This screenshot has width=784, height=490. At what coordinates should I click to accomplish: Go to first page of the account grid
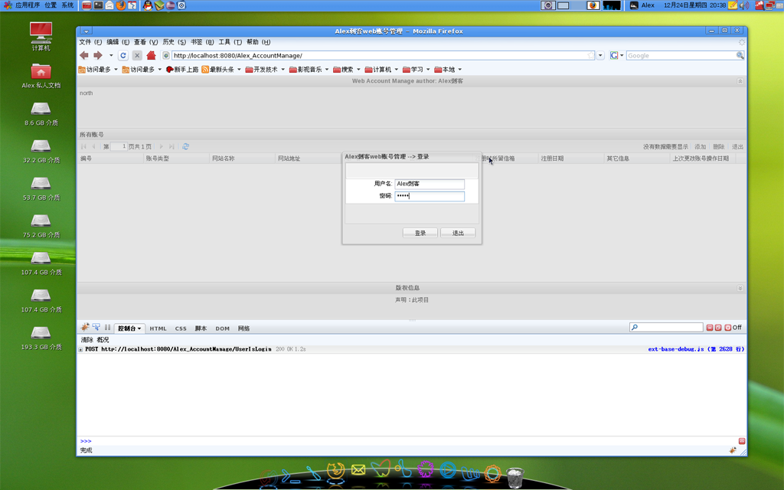coord(83,146)
